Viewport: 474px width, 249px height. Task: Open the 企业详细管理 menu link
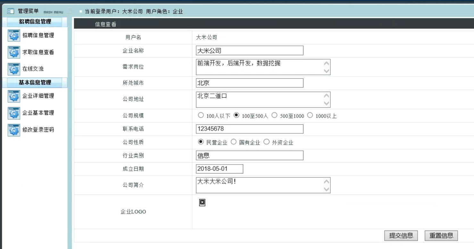tap(38, 96)
